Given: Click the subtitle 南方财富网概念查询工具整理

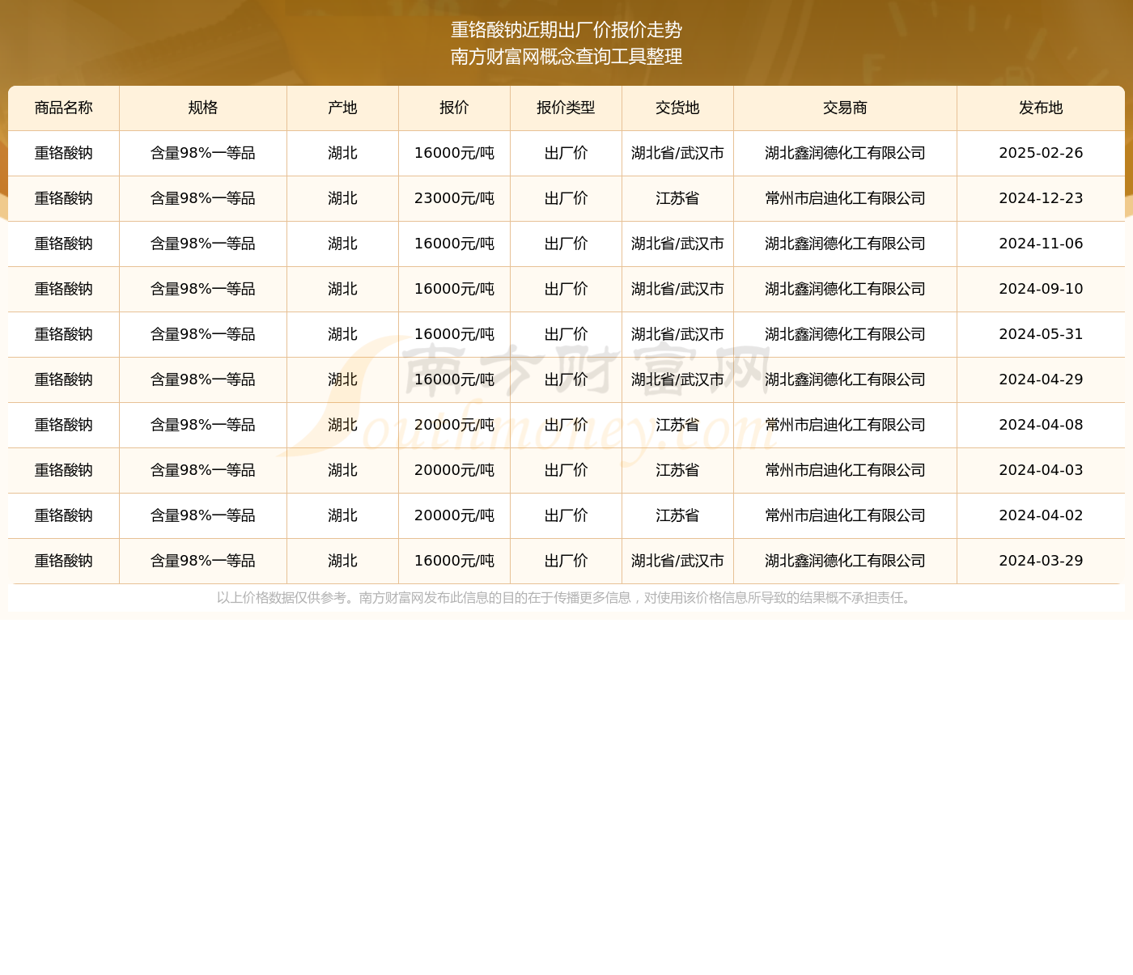Looking at the screenshot, I should click(x=566, y=57).
